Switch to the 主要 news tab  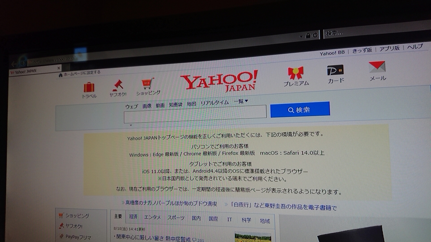point(118,217)
